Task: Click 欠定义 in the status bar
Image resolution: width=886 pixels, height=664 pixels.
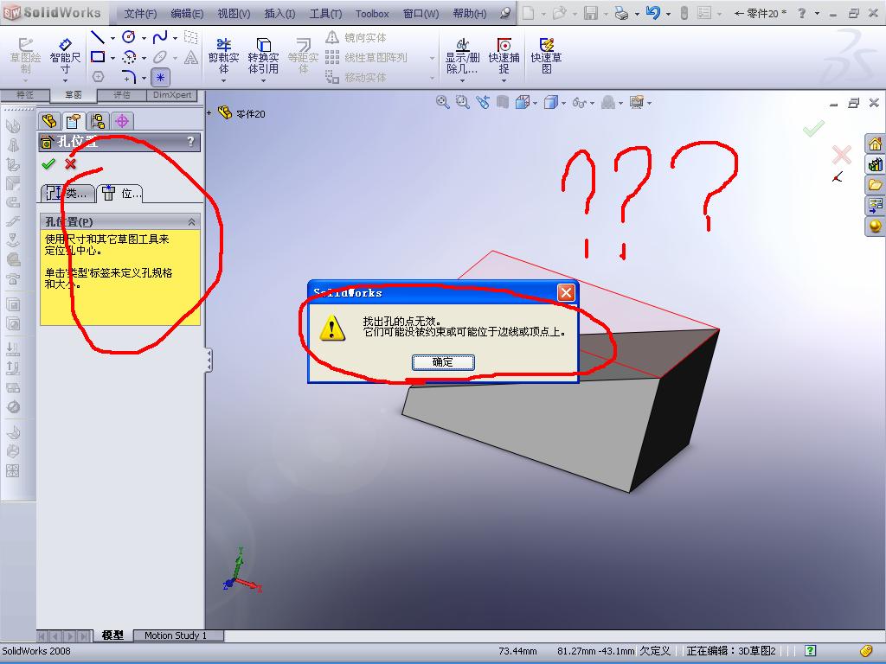Action: click(x=655, y=651)
